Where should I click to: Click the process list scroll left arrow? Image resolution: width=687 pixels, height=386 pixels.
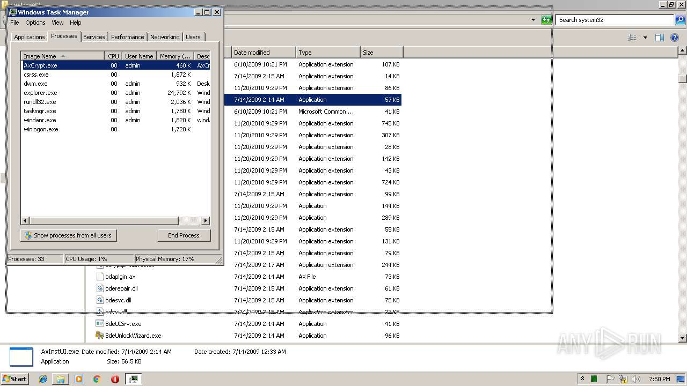click(x=25, y=220)
